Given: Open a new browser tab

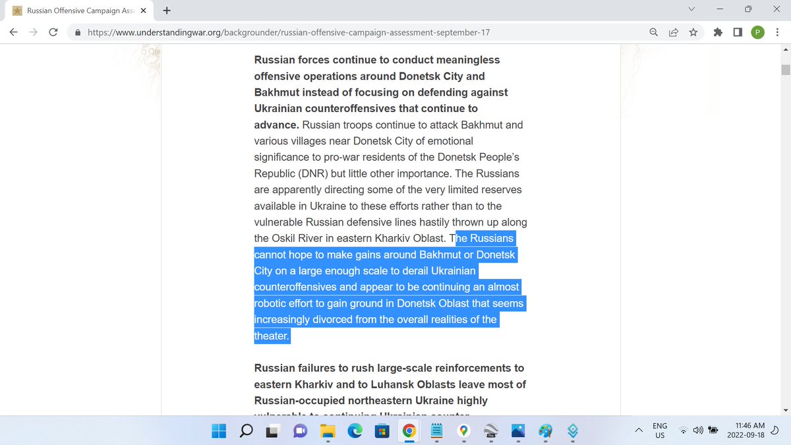Looking at the screenshot, I should pyautogui.click(x=166, y=11).
